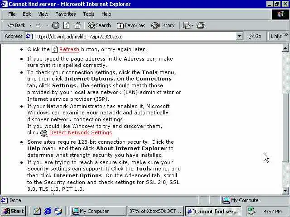290x217 pixels.
Task: Click the Refresh link in page
Action: pos(69,49)
